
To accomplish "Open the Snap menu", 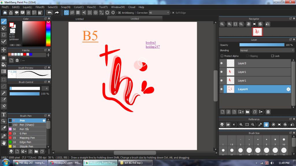I will pos(66,7).
